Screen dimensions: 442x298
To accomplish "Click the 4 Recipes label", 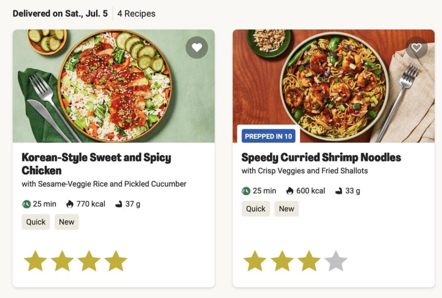I will click(136, 13).
